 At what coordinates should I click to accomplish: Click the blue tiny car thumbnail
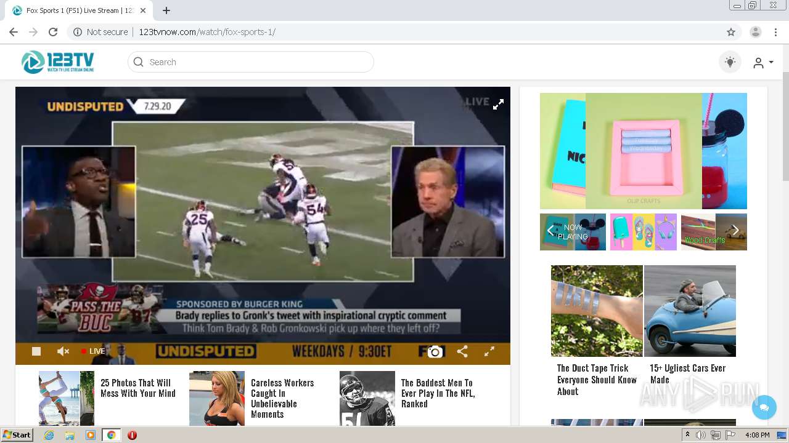coord(690,311)
